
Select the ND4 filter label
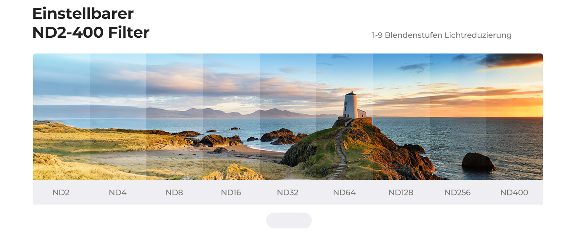click(x=118, y=192)
